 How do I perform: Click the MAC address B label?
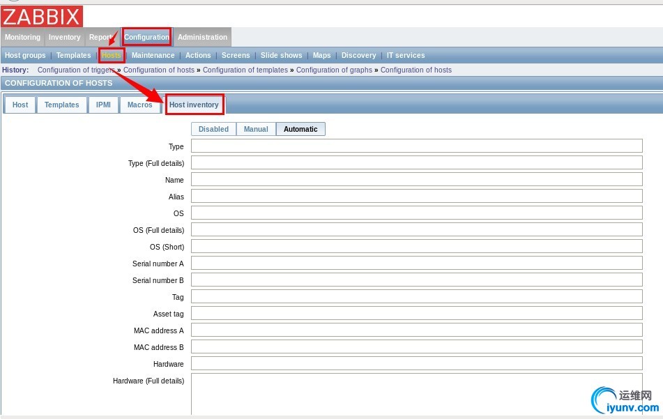click(x=158, y=348)
